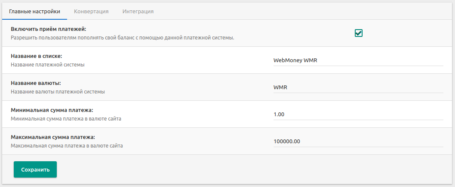
Task: Go to the Интеграция tab
Action: tap(138, 11)
